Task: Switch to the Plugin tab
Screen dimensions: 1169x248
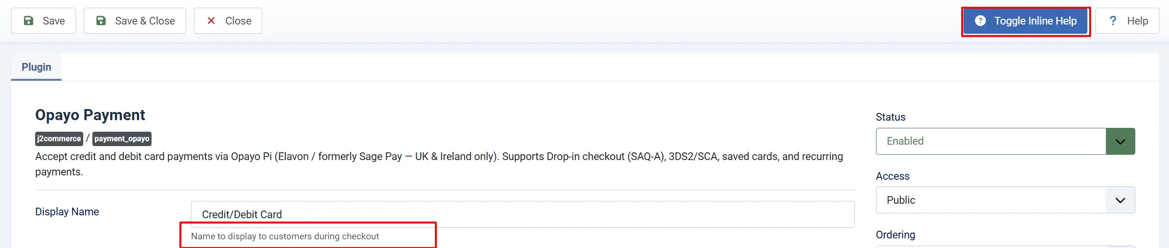Action: pyautogui.click(x=37, y=67)
